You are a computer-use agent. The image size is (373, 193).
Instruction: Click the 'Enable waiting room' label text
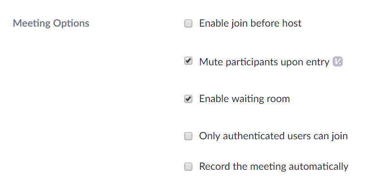coord(244,99)
